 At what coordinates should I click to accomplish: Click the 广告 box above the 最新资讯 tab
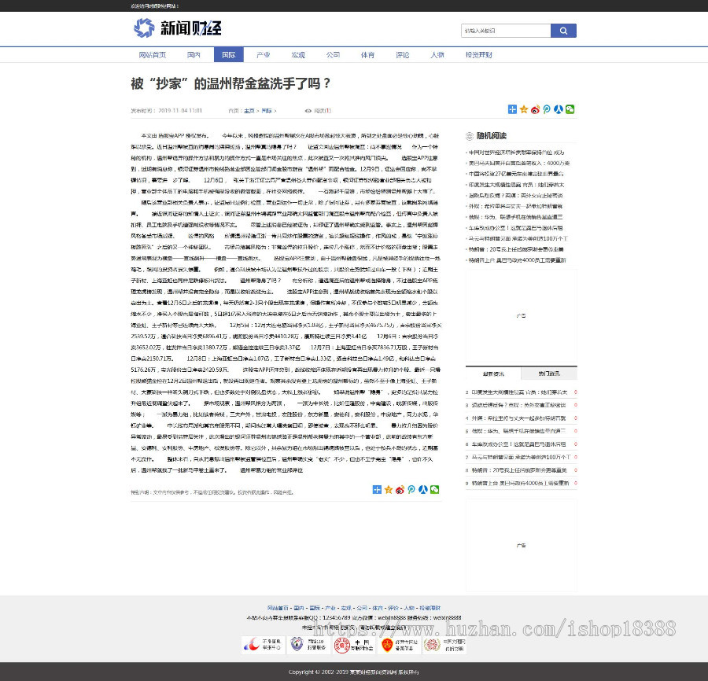[521, 315]
